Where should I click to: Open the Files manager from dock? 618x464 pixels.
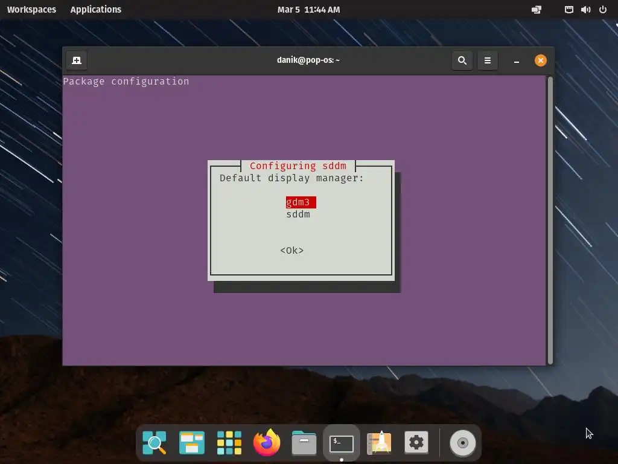tap(304, 443)
